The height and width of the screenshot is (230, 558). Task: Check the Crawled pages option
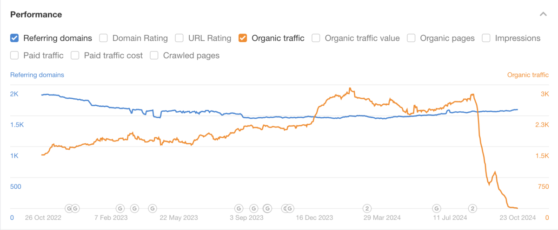coord(154,56)
